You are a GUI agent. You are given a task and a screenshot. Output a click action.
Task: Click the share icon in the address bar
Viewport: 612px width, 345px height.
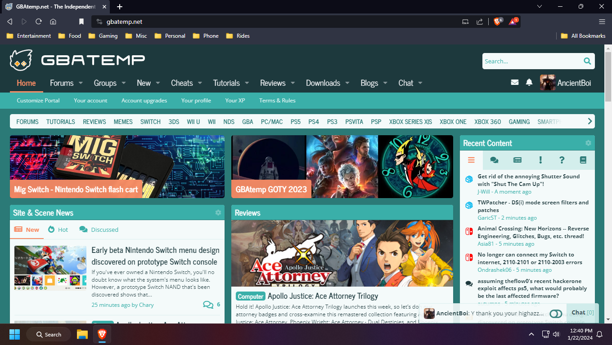480,22
